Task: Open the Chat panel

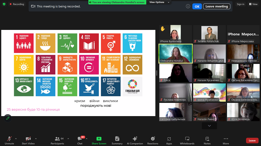Action: click(80, 140)
